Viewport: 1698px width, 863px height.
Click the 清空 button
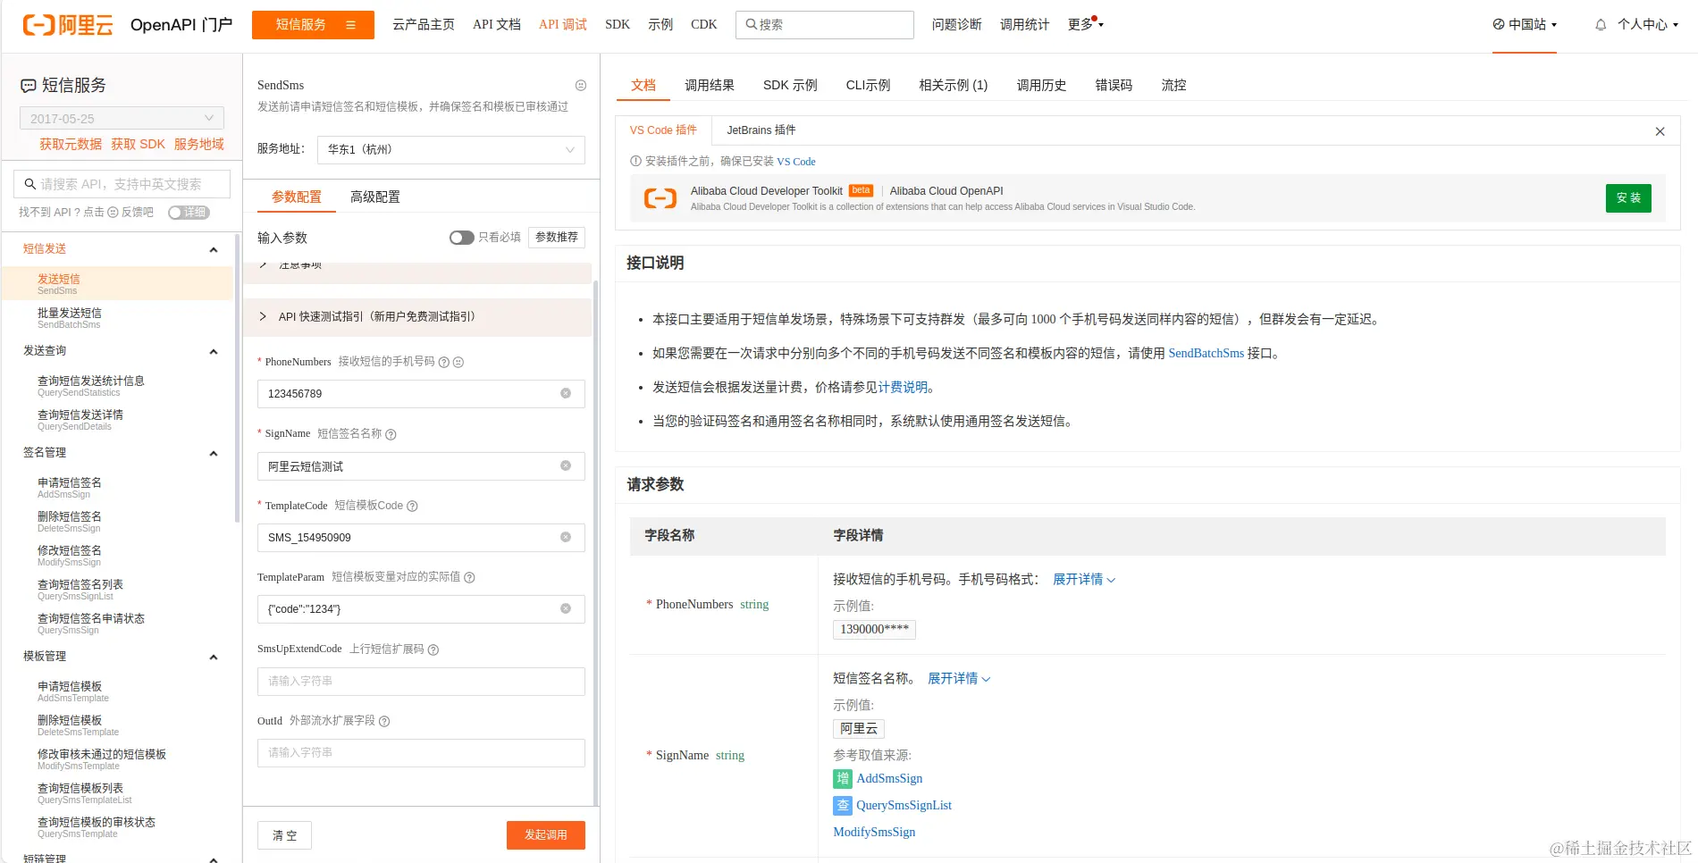(285, 835)
